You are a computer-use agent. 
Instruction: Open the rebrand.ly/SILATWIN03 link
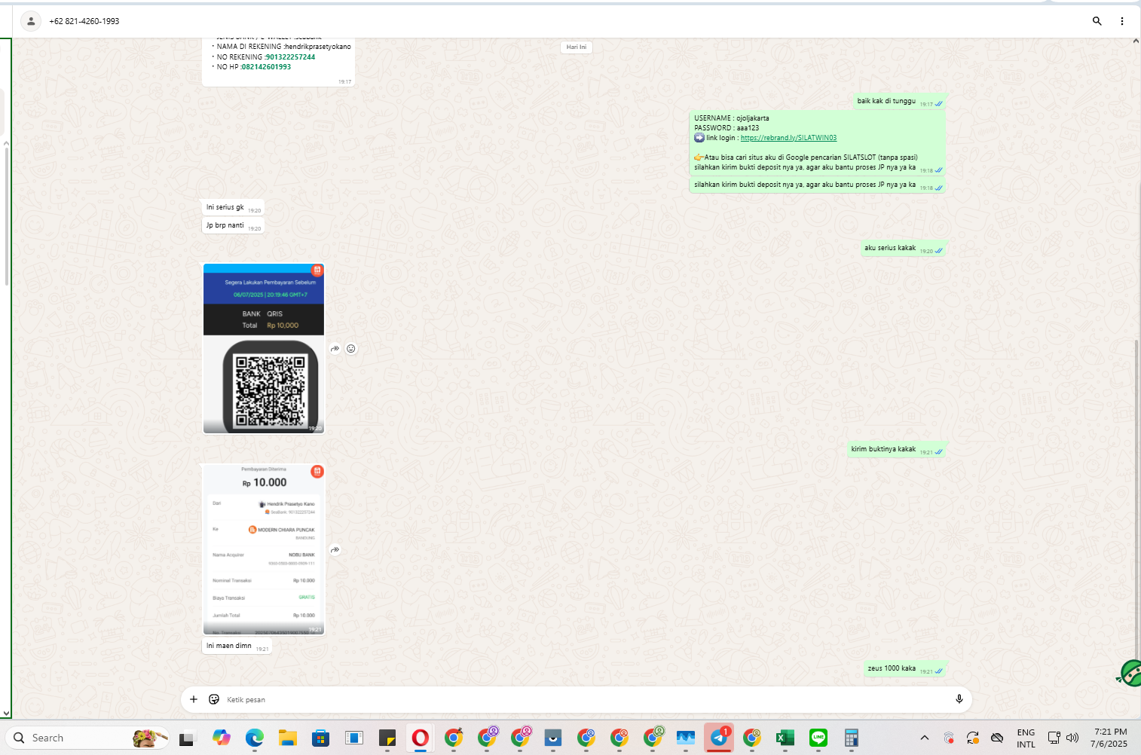788,138
